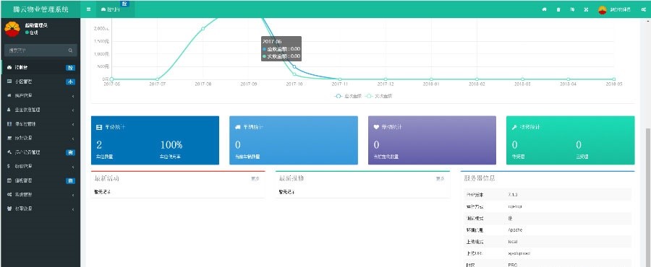Viewport: 651px width, 267px height.
Task: Click the administrator avatar in the top bar
Action: click(x=603, y=9)
